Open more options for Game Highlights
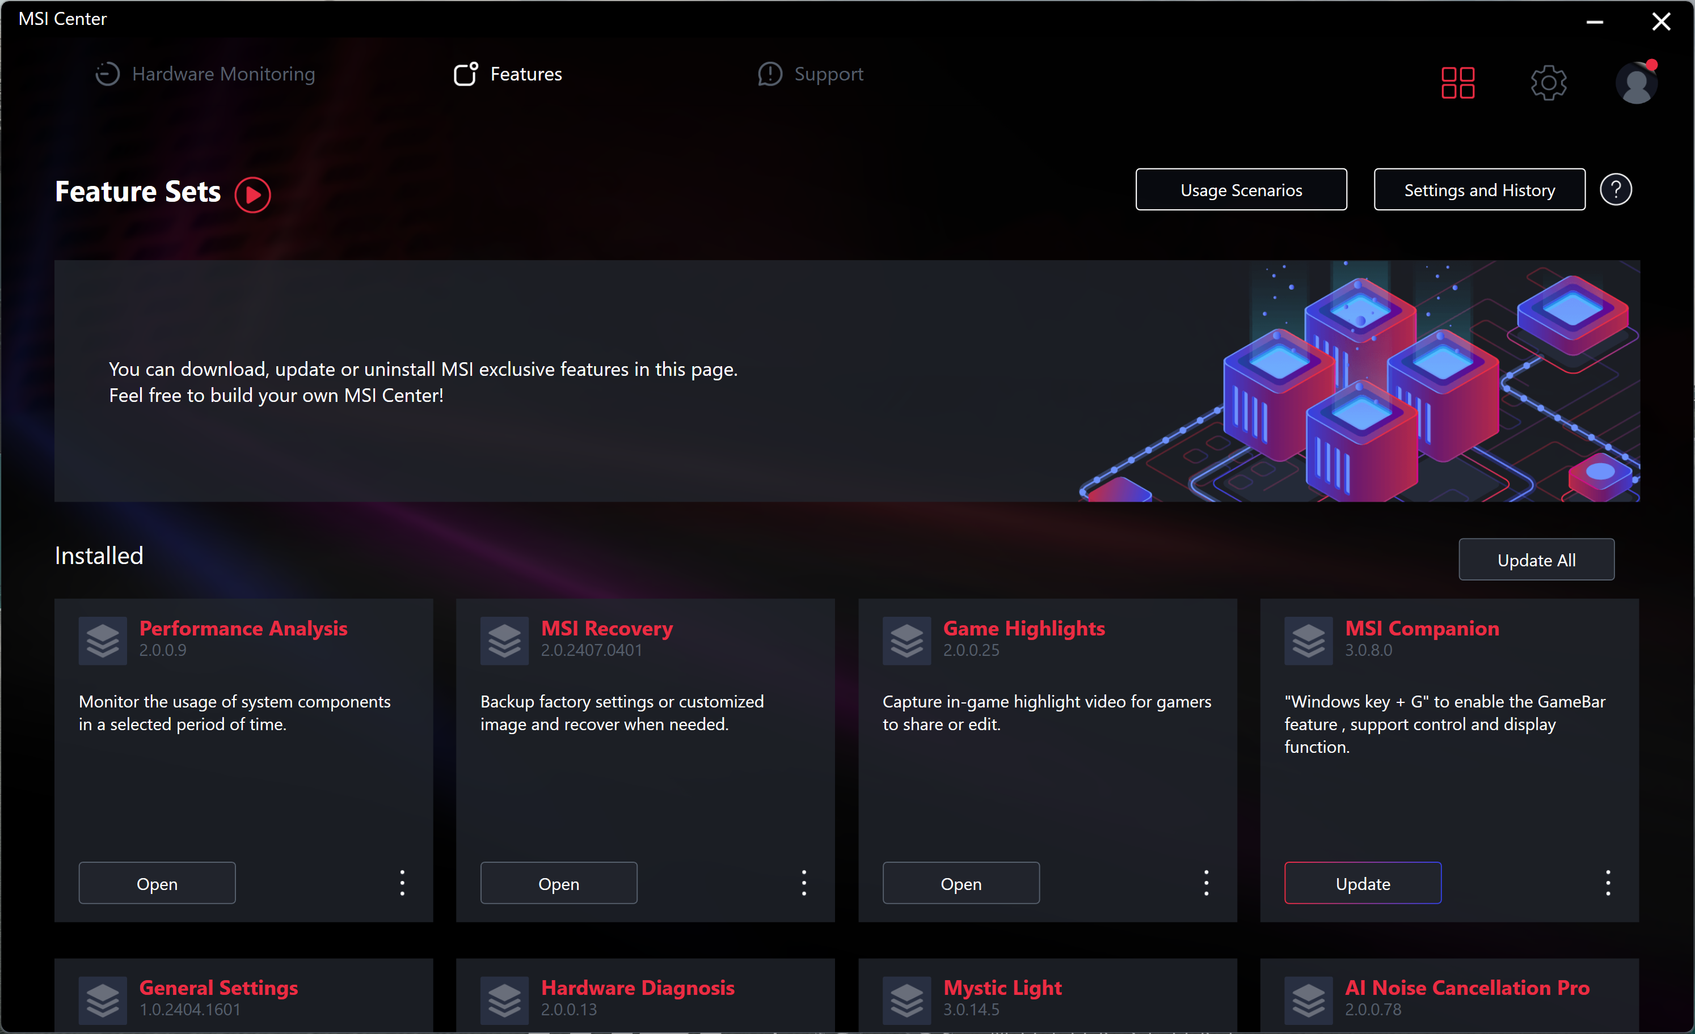1695x1034 pixels. click(1206, 883)
